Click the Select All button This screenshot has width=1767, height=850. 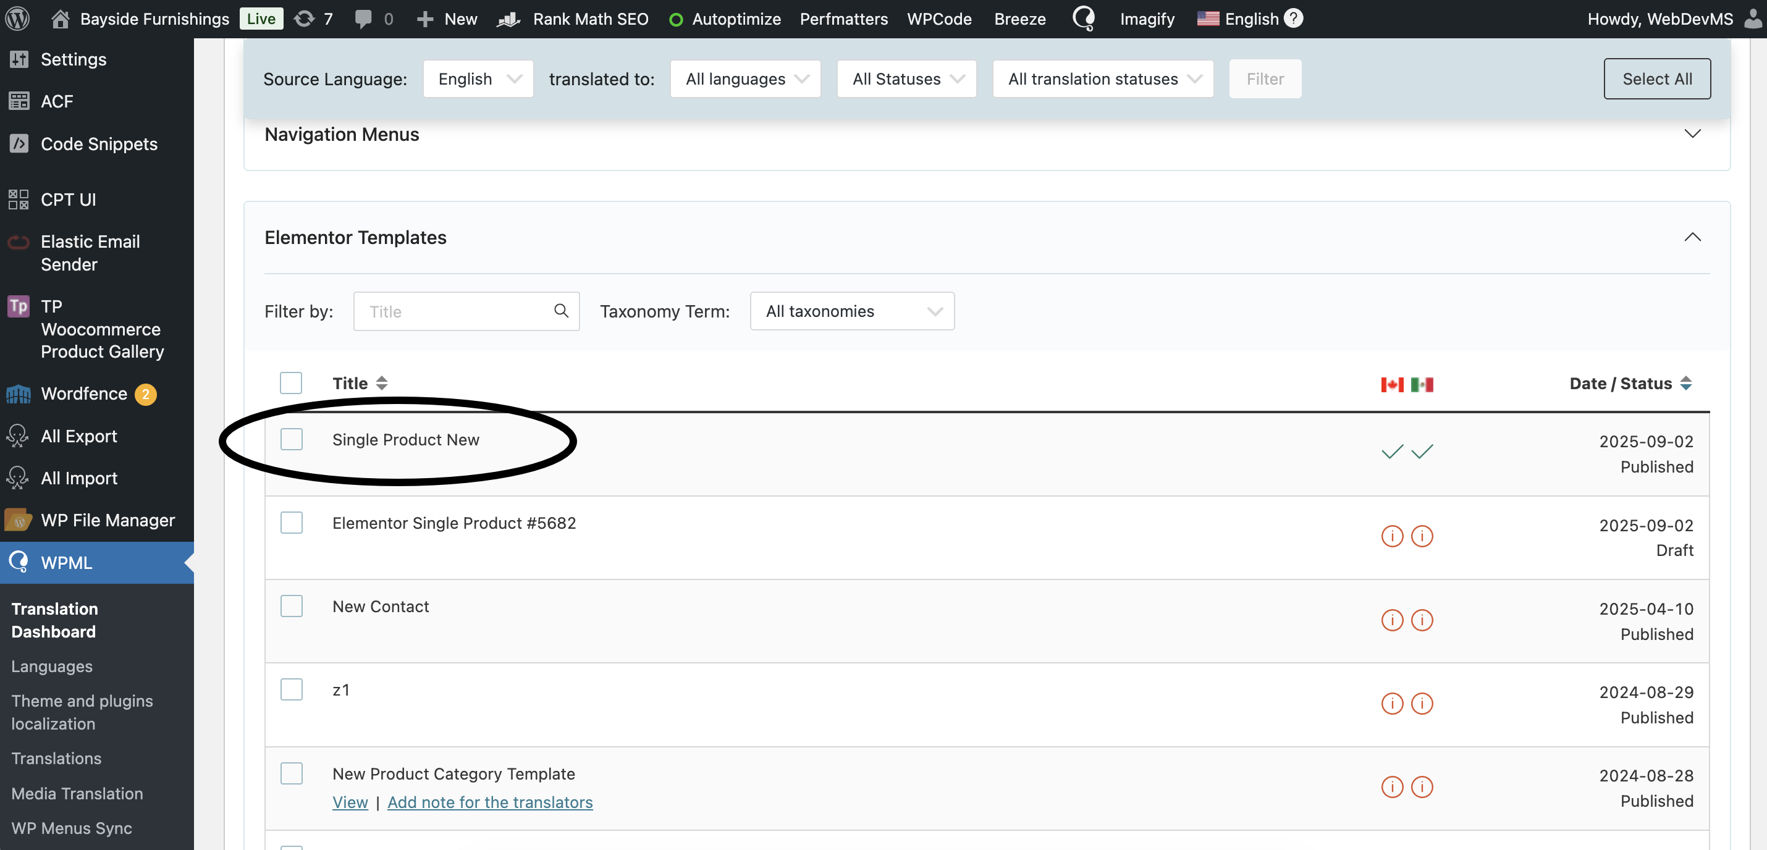click(1656, 79)
